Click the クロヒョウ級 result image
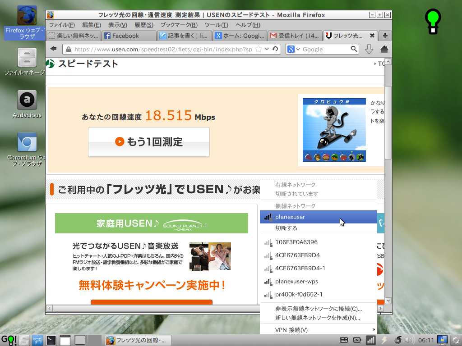This screenshot has height=346, width=462. coord(334,130)
